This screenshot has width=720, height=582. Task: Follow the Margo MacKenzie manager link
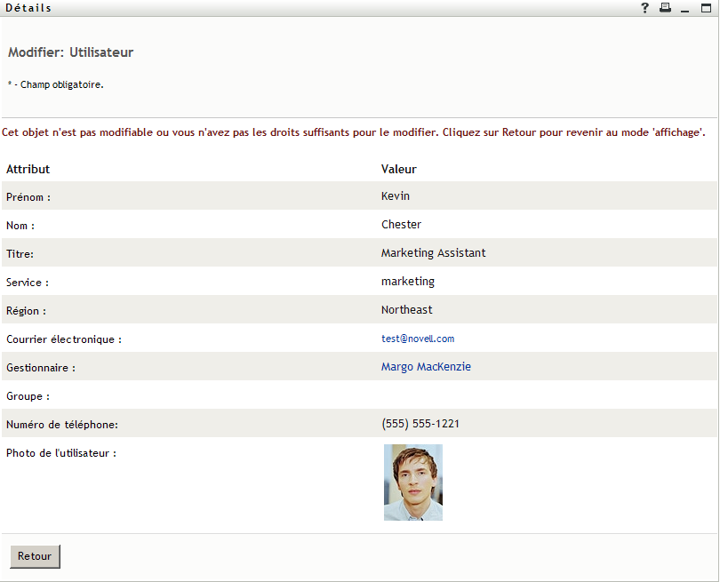tap(426, 367)
